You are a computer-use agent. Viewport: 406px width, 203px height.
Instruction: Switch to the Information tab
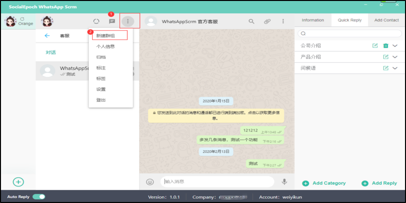coord(313,20)
